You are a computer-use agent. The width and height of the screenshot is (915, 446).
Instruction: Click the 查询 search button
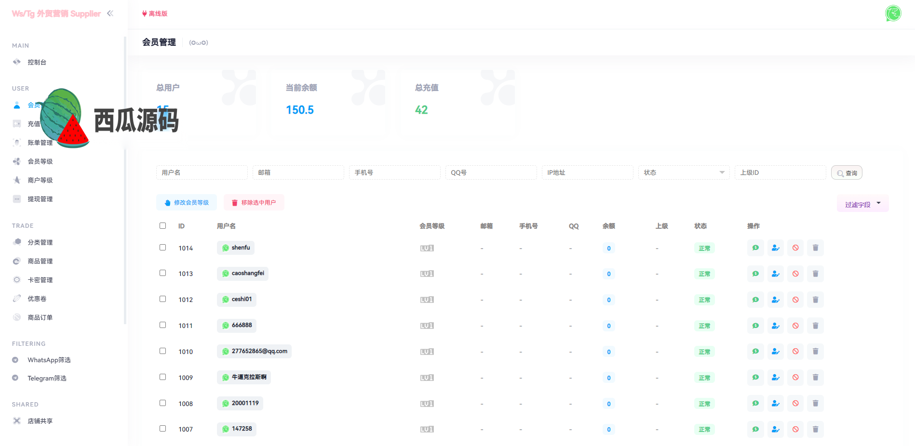tap(847, 173)
